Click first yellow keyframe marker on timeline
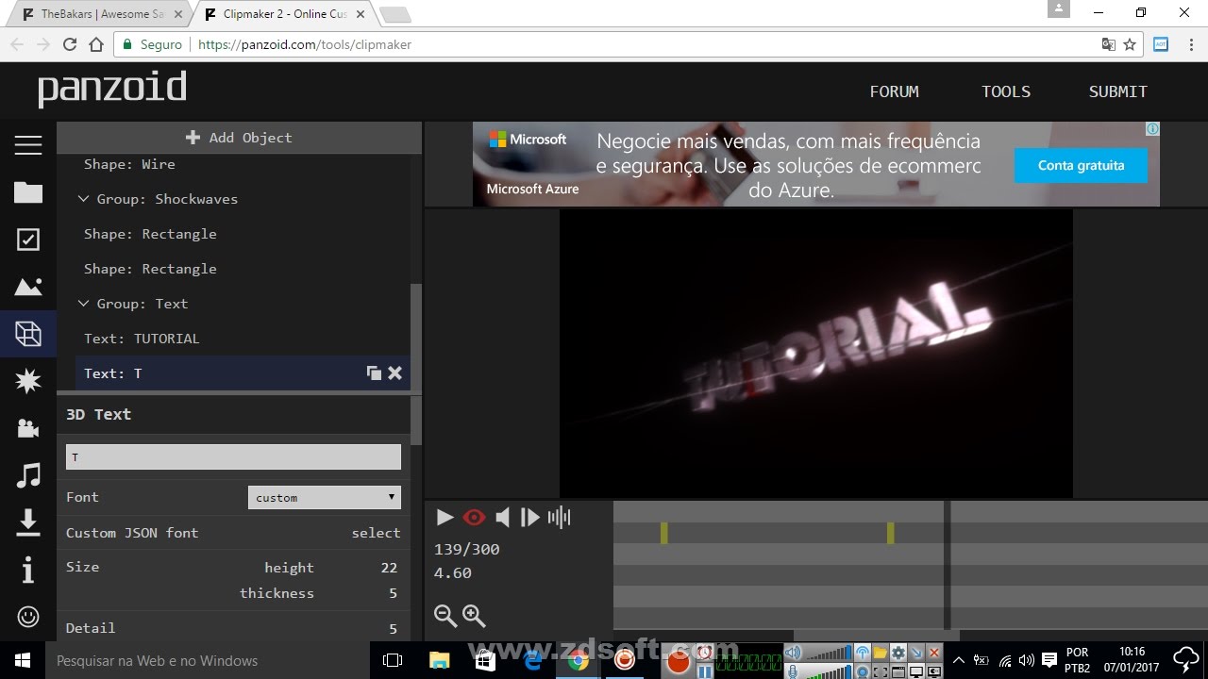Viewport: 1208px width, 679px height. [x=664, y=533]
